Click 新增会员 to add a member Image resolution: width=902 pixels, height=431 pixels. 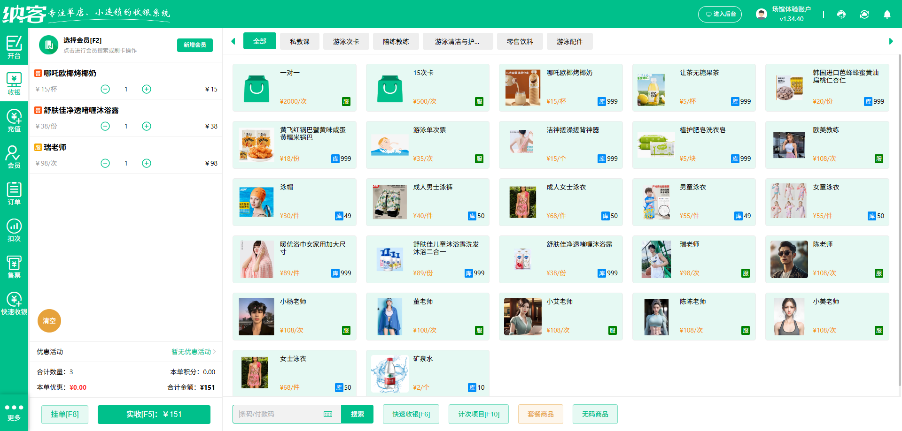click(194, 45)
